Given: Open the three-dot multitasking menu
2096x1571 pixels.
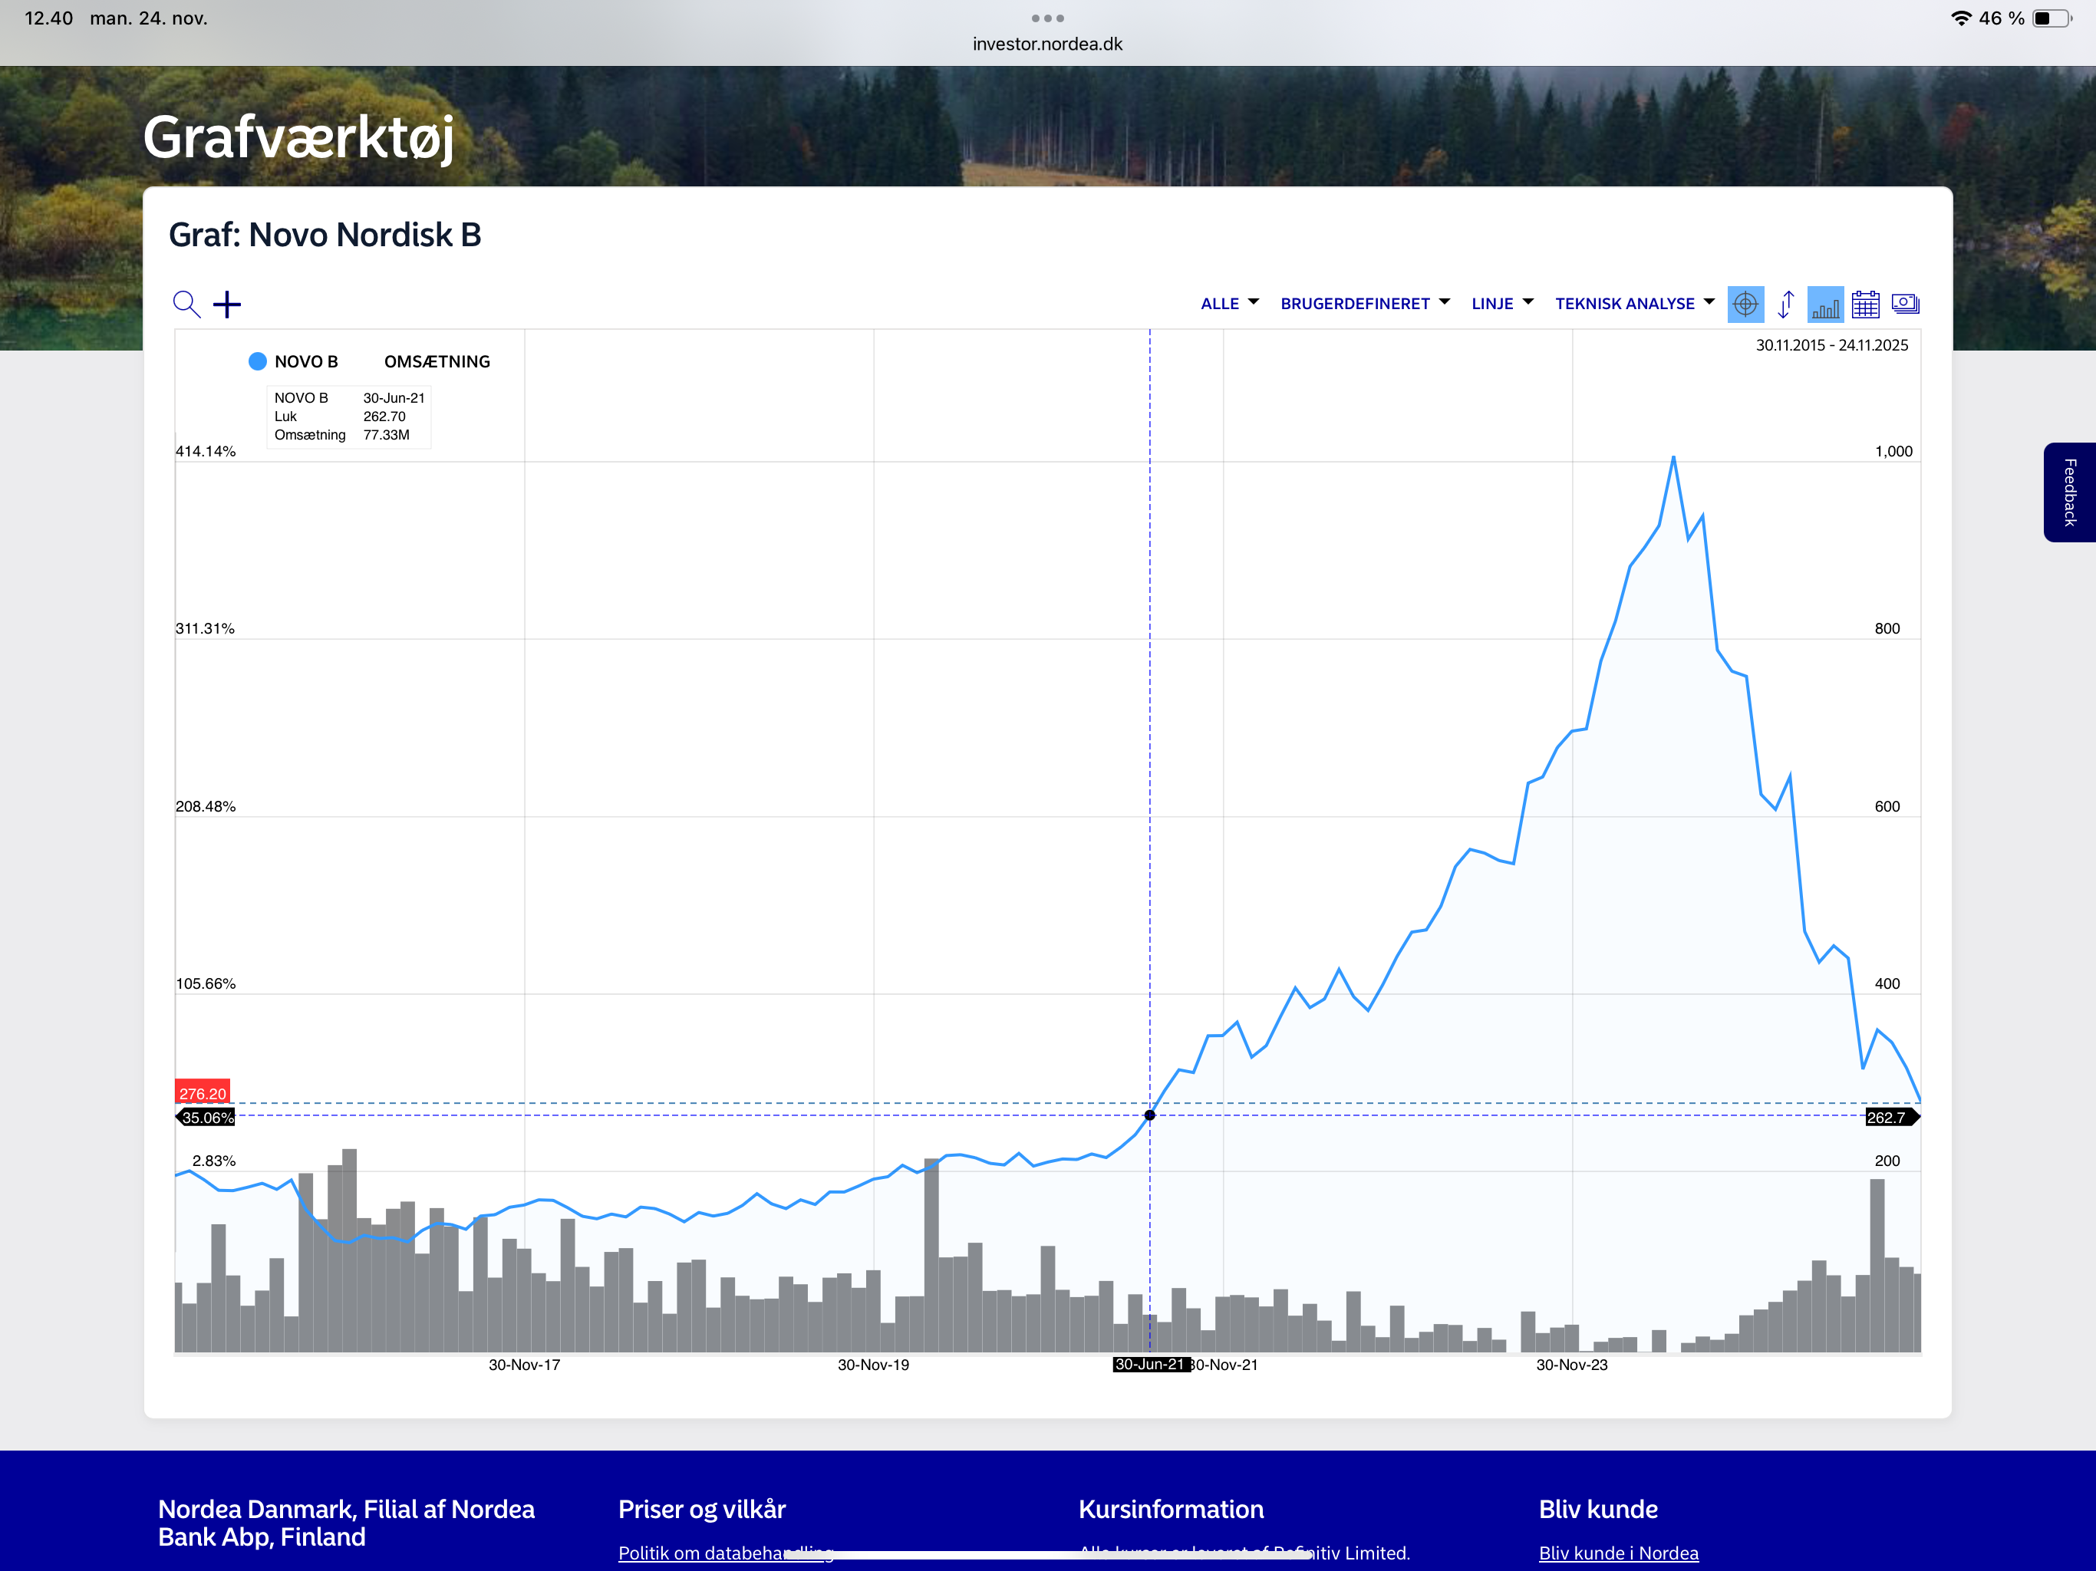Looking at the screenshot, I should click(x=1048, y=18).
